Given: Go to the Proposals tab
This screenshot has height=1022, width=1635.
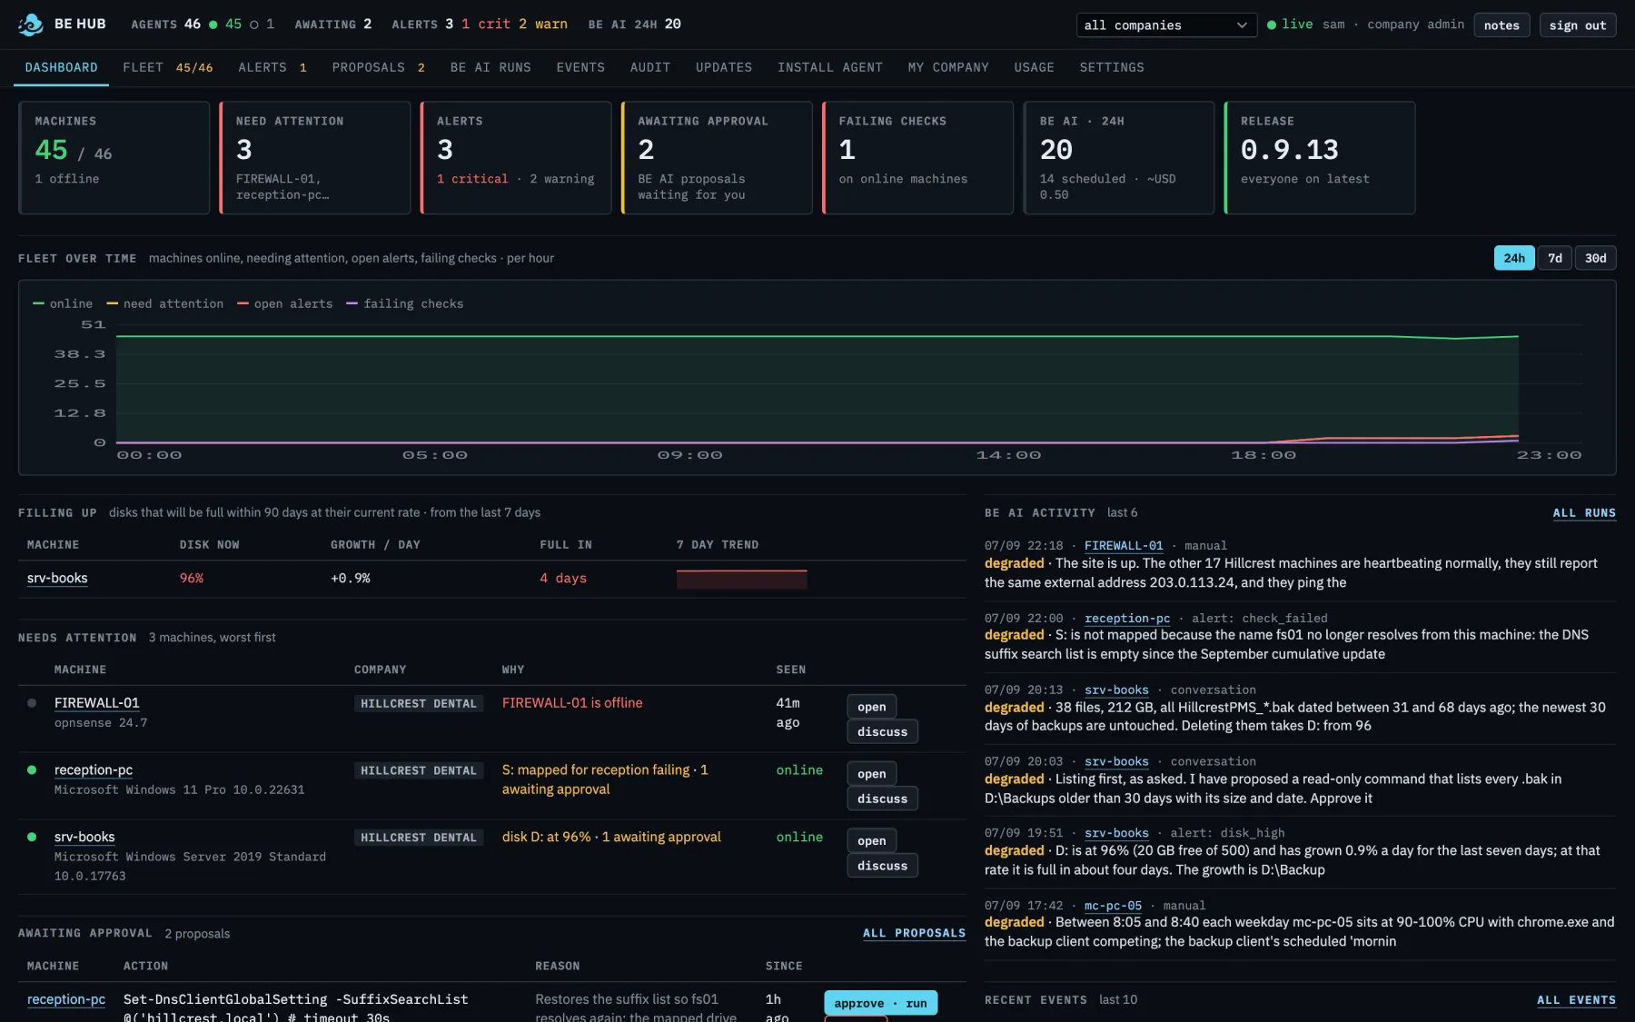Looking at the screenshot, I should point(378,67).
